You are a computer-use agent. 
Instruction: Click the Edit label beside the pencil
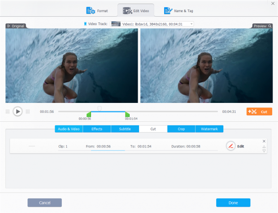click(241, 146)
